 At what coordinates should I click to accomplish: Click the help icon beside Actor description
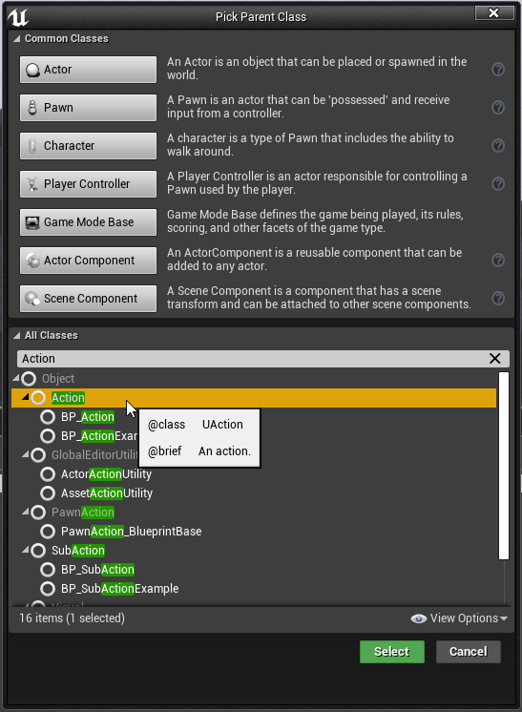tap(498, 70)
